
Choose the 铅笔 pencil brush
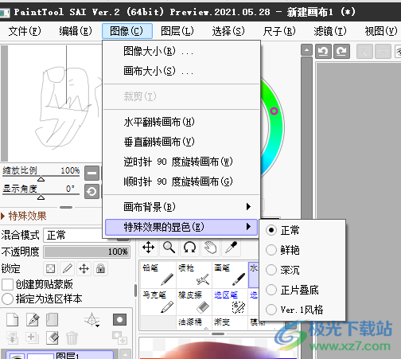click(158, 275)
